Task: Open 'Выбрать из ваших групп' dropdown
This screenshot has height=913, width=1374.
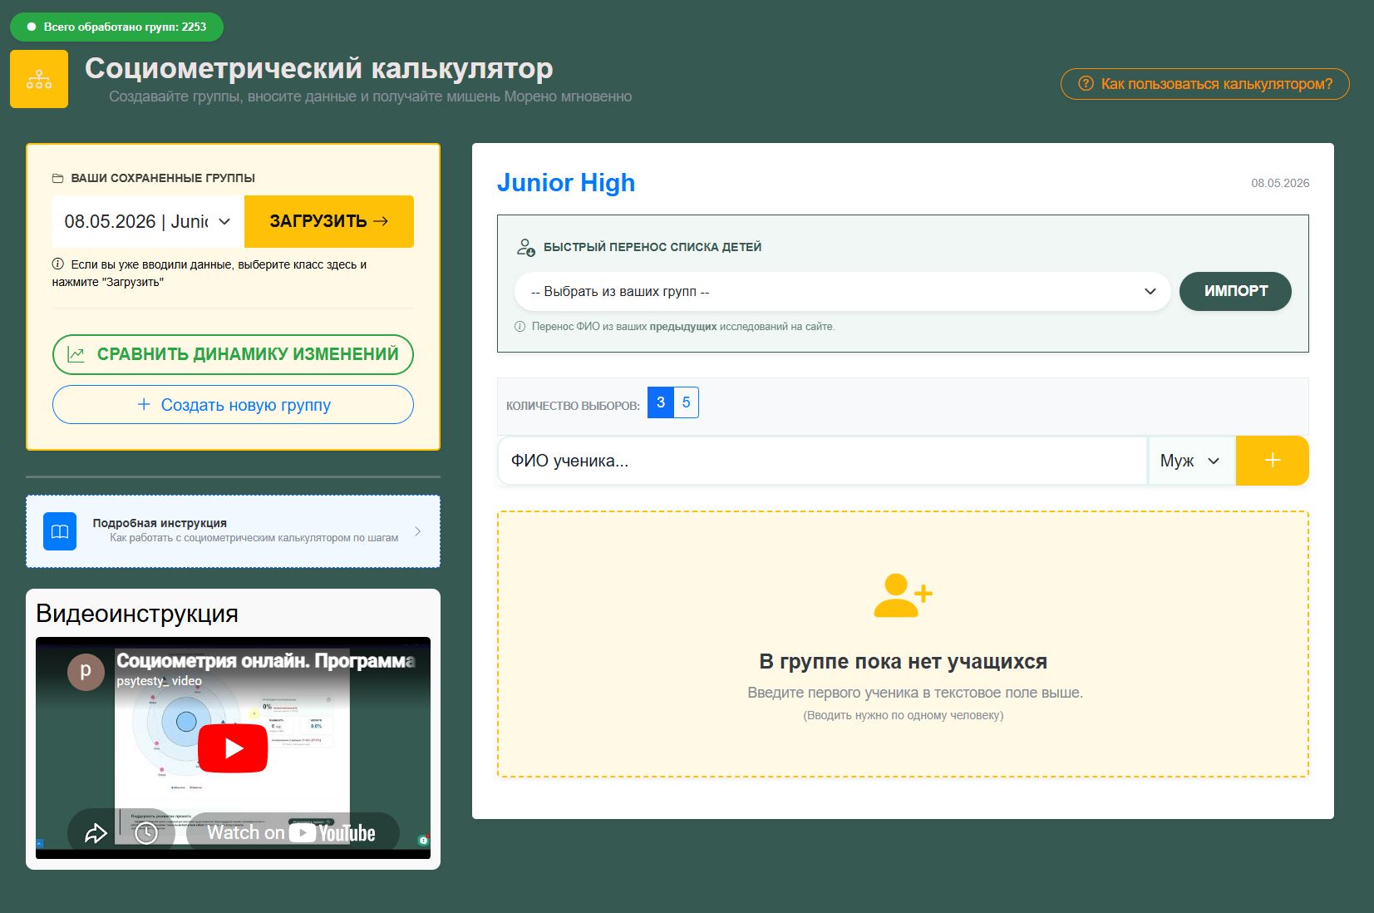Action: [x=843, y=292]
